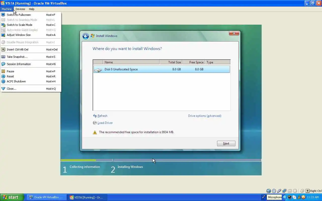Choose Take Snapshot menu item
This screenshot has height=201, width=322.
coord(30,57)
